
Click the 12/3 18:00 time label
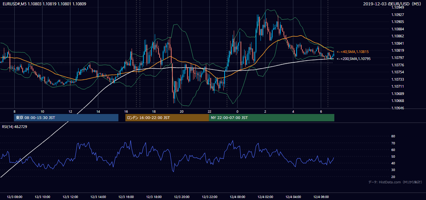pos(154,197)
